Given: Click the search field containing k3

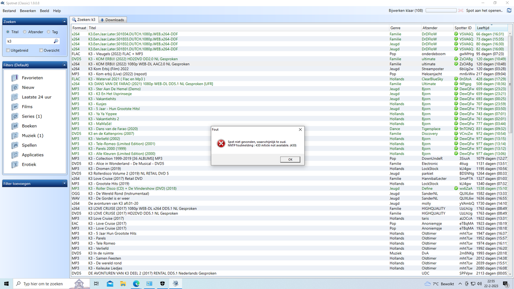Looking at the screenshot, I should (30, 41).
